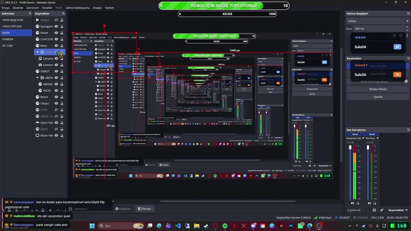
Task: Show the hidden Gartic source
Action: [x=56, y=129]
